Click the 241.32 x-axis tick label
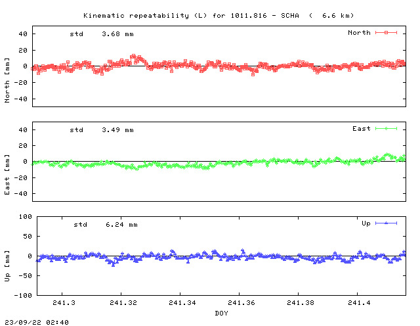 point(123,303)
